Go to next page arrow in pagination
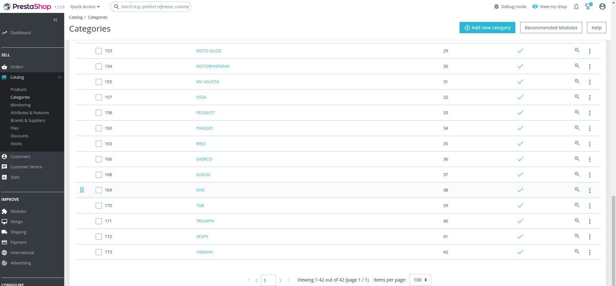616x286 pixels. (280, 281)
